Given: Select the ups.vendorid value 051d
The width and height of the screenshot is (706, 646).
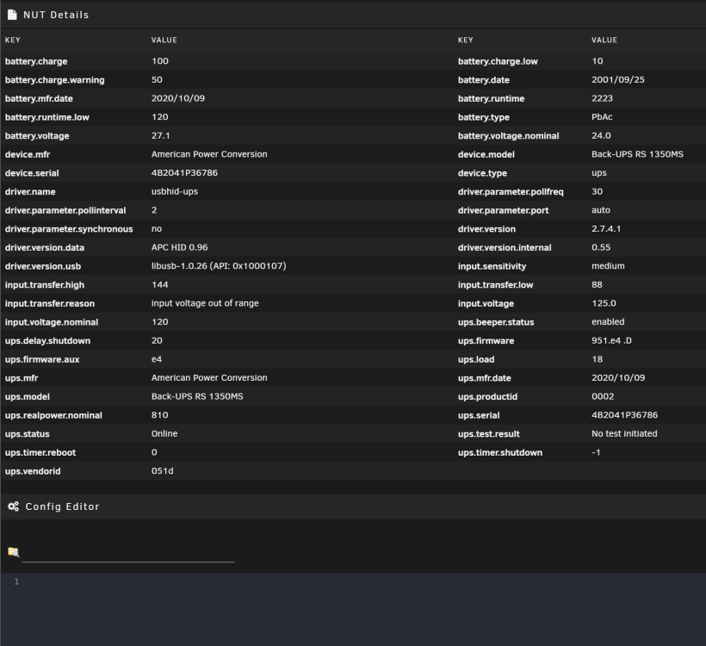Looking at the screenshot, I should point(162,471).
